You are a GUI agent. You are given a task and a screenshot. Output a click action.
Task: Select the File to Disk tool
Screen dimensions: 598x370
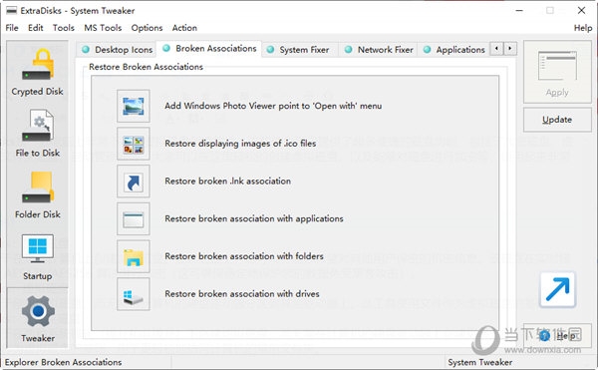(37, 134)
